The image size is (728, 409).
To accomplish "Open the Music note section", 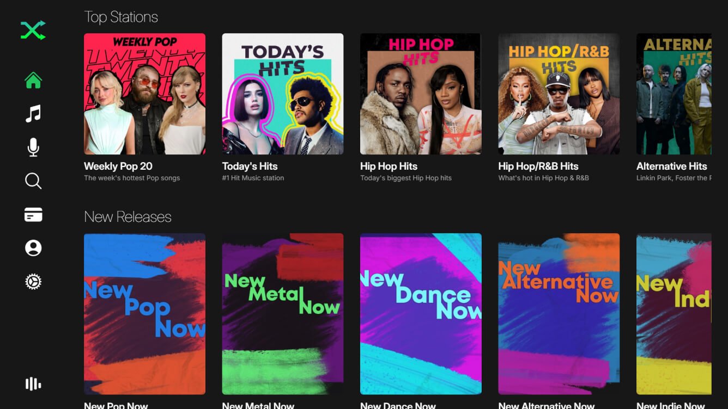I will pyautogui.click(x=33, y=114).
